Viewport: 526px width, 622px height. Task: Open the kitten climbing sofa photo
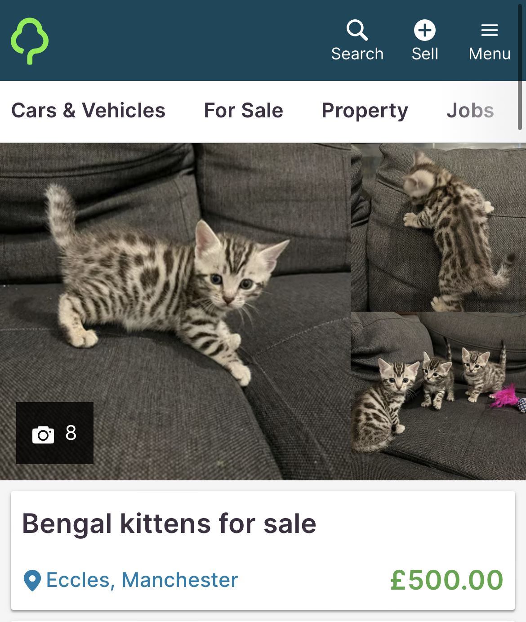pyautogui.click(x=438, y=227)
